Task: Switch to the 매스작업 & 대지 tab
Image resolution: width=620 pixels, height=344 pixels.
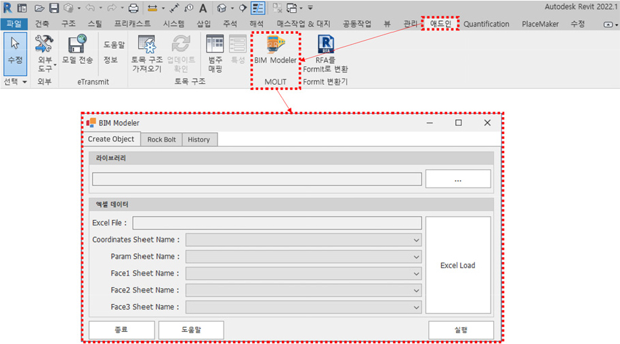Action: 304,24
